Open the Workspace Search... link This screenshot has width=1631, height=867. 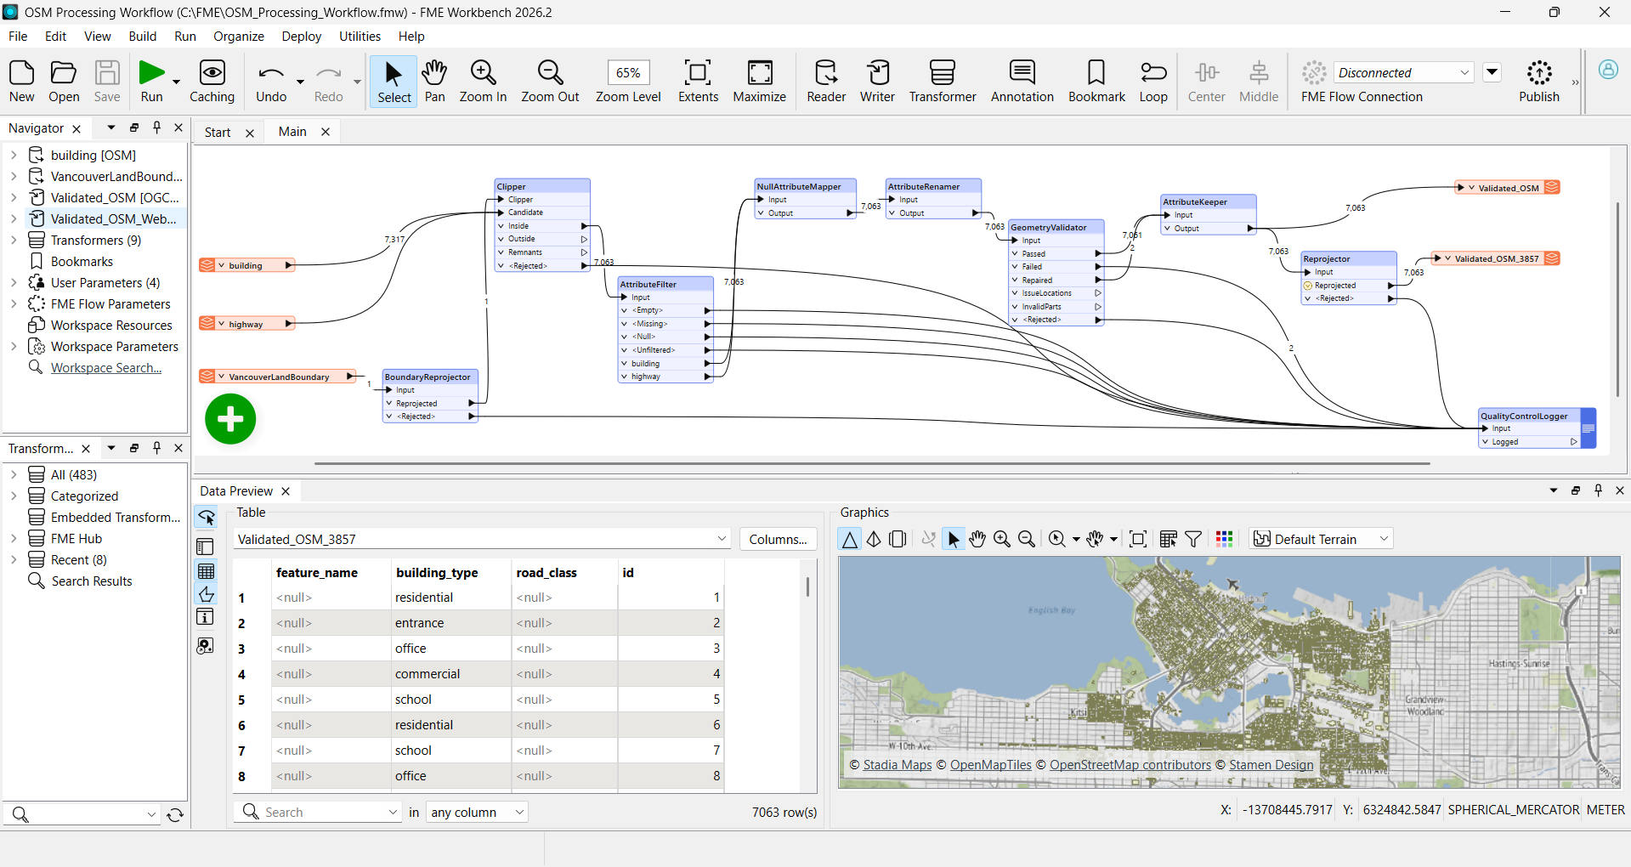(106, 368)
